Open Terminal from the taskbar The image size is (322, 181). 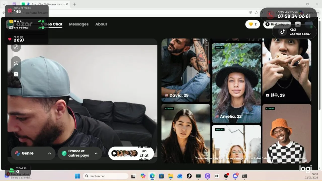pos(245,176)
